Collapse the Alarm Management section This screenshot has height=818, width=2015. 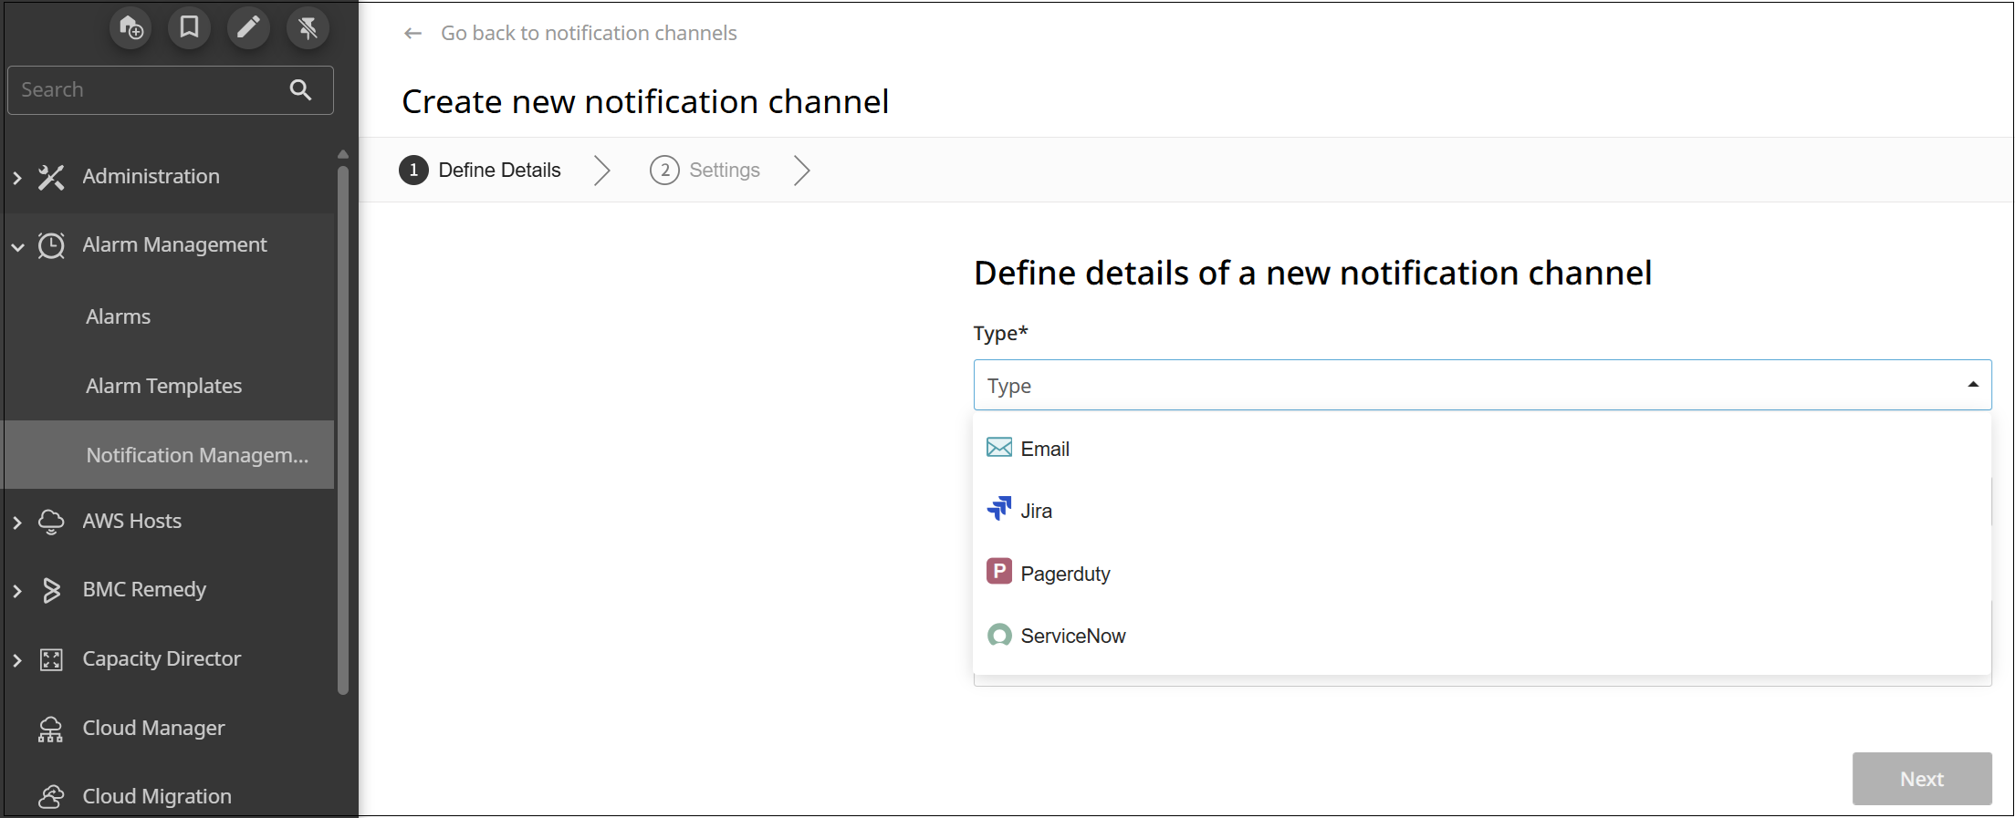pyautogui.click(x=17, y=246)
